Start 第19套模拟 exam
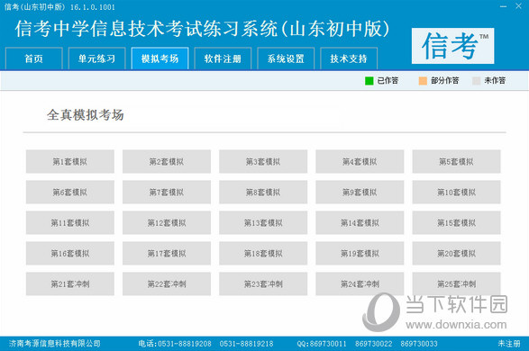The image size is (529, 351). click(x=360, y=253)
